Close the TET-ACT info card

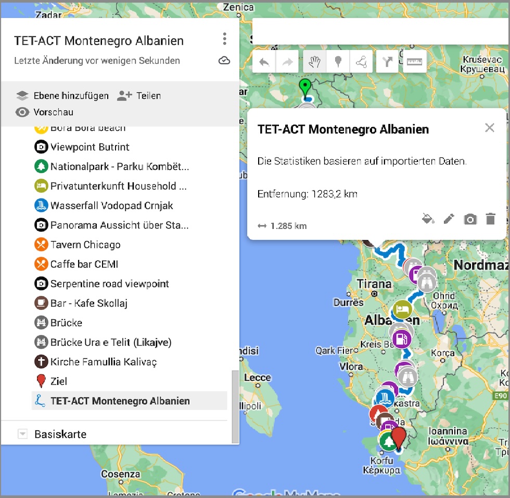coord(490,128)
